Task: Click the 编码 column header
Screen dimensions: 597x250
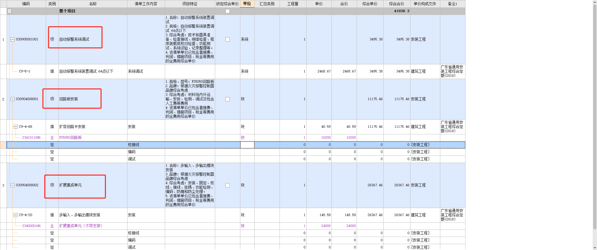Action: tap(26, 4)
